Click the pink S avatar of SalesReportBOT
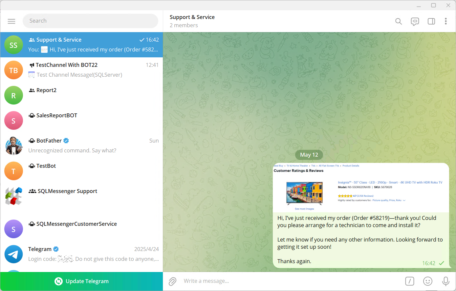456x291 pixels. tap(13, 121)
